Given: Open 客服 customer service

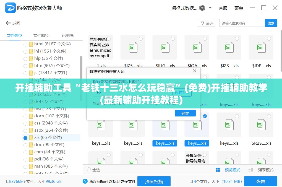Looking at the screenshot, I should coord(223,8).
